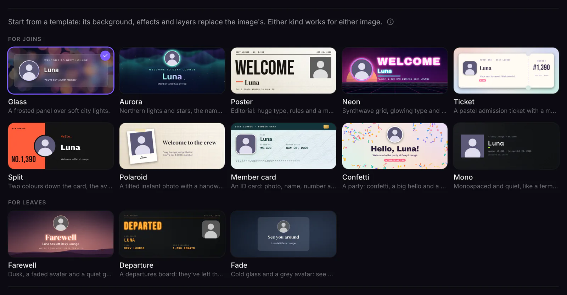Pick the Mono template thumbnail
Screen dimensions: 567x295
tap(506, 146)
